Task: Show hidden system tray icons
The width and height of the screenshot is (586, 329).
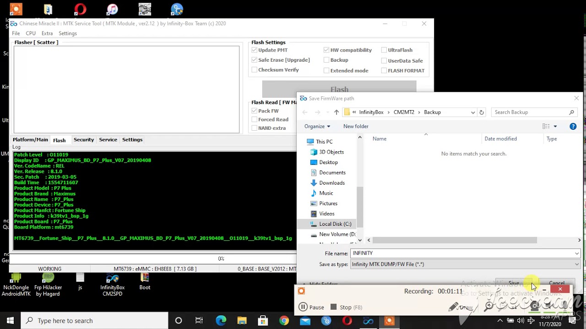Action: (500, 321)
